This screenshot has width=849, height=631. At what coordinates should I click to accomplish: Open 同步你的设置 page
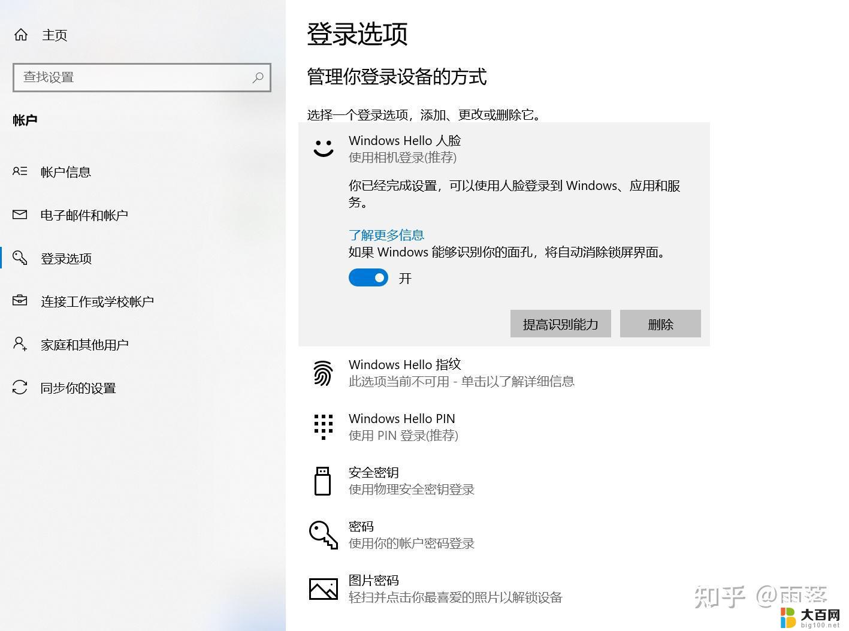78,388
